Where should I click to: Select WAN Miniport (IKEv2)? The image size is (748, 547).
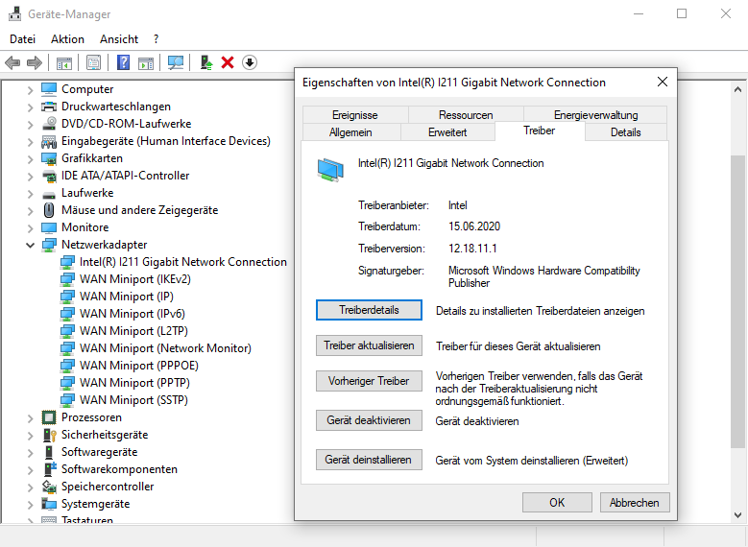pos(135,279)
